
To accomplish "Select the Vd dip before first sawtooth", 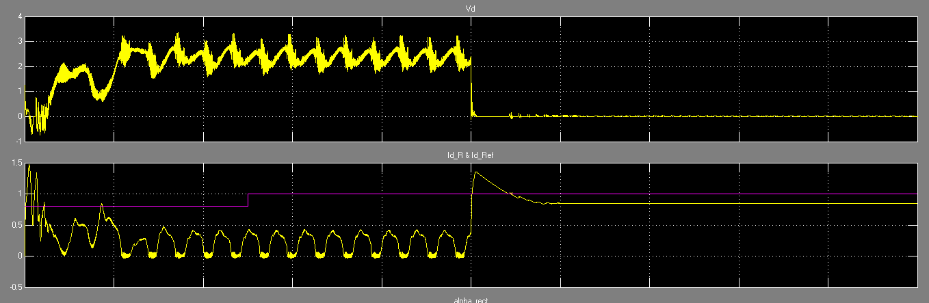I will pos(101,97).
